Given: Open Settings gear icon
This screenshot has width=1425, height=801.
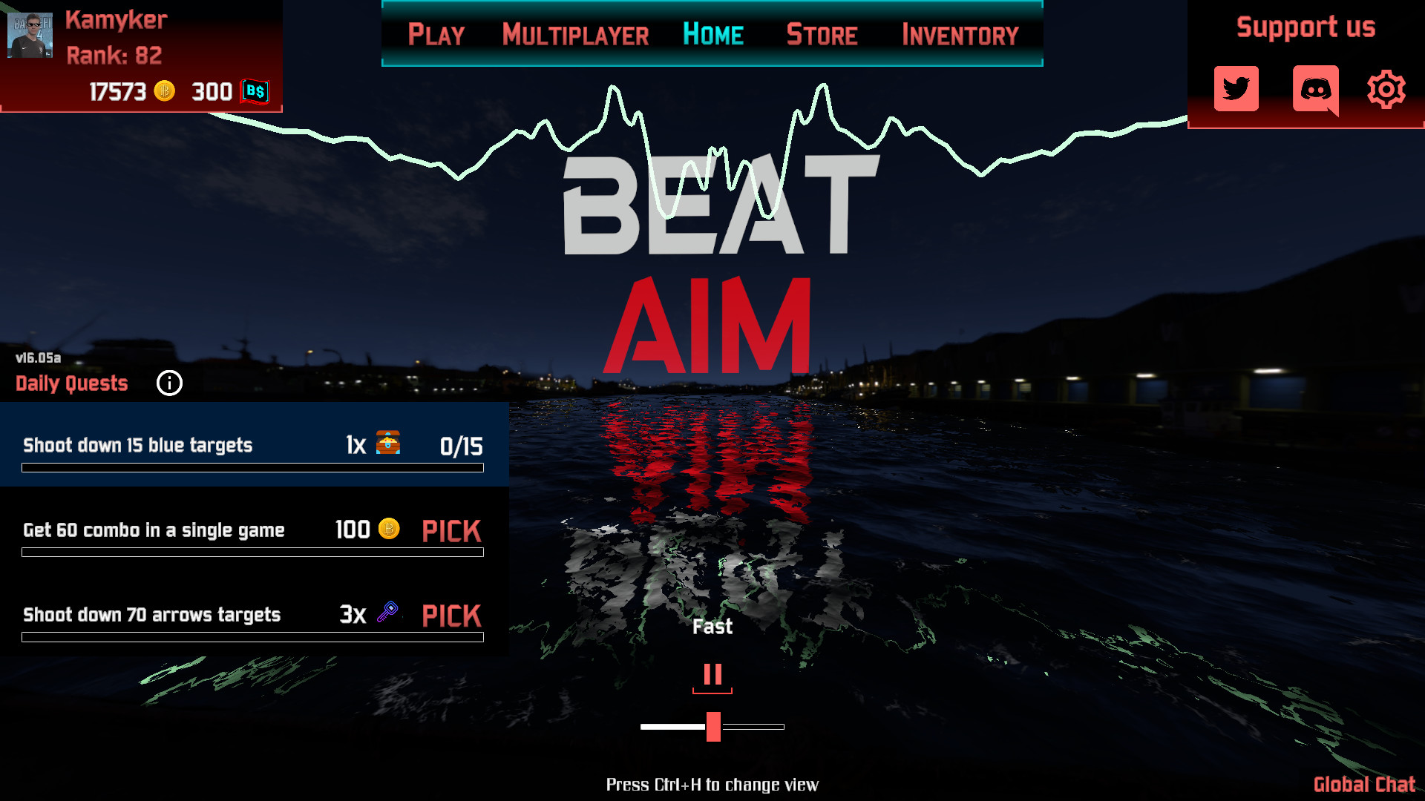Looking at the screenshot, I should click(1387, 89).
